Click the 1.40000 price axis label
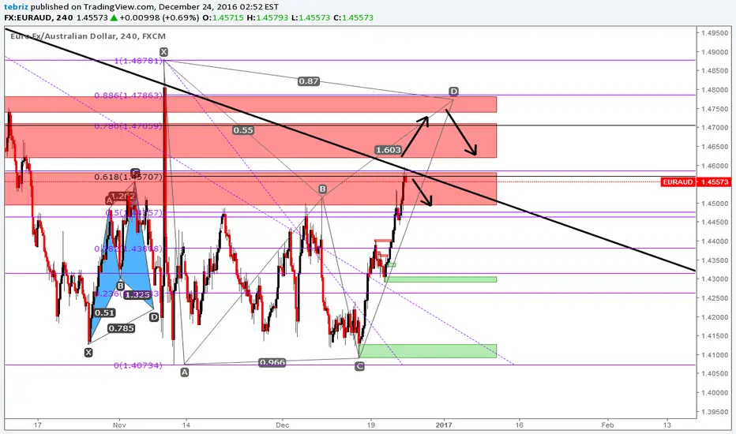 pos(715,393)
